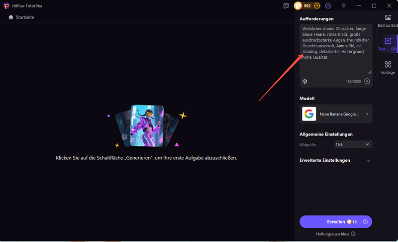Click the dice icon for random prompt

pyautogui.click(x=304, y=81)
